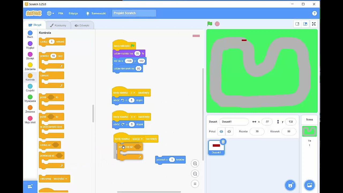This screenshot has height=193, width=343.
Task: Select the Czujniki blocks category
Action: [x=30, y=88]
